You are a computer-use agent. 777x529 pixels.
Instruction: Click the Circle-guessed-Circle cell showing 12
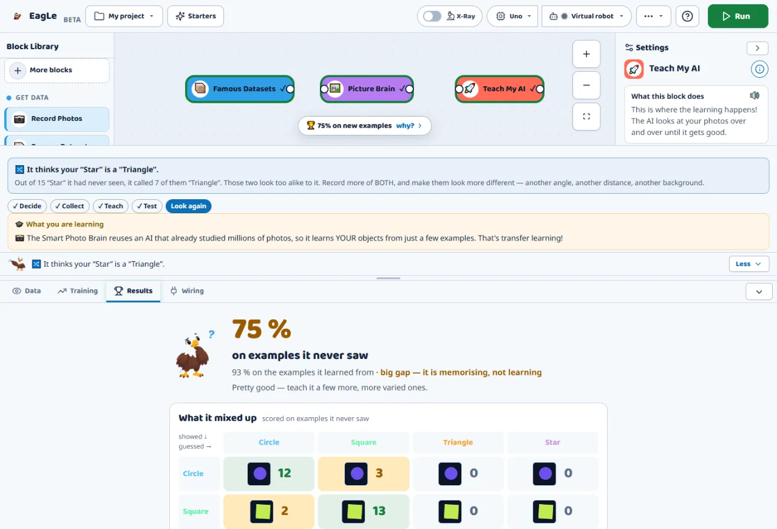pos(269,474)
